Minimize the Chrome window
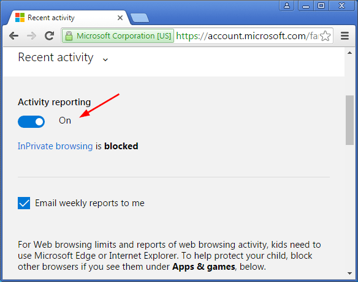Screen dimensions: 358x282 point(306,6)
